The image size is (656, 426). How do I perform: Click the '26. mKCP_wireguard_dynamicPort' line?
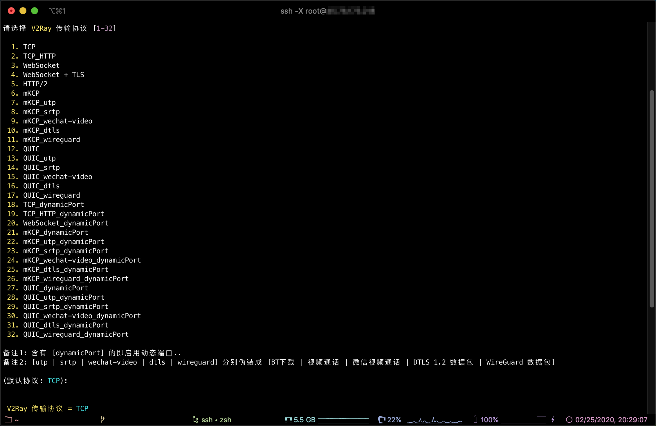(x=68, y=279)
